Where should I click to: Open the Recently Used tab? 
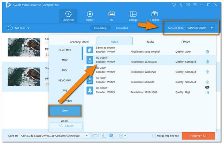coord(79,42)
